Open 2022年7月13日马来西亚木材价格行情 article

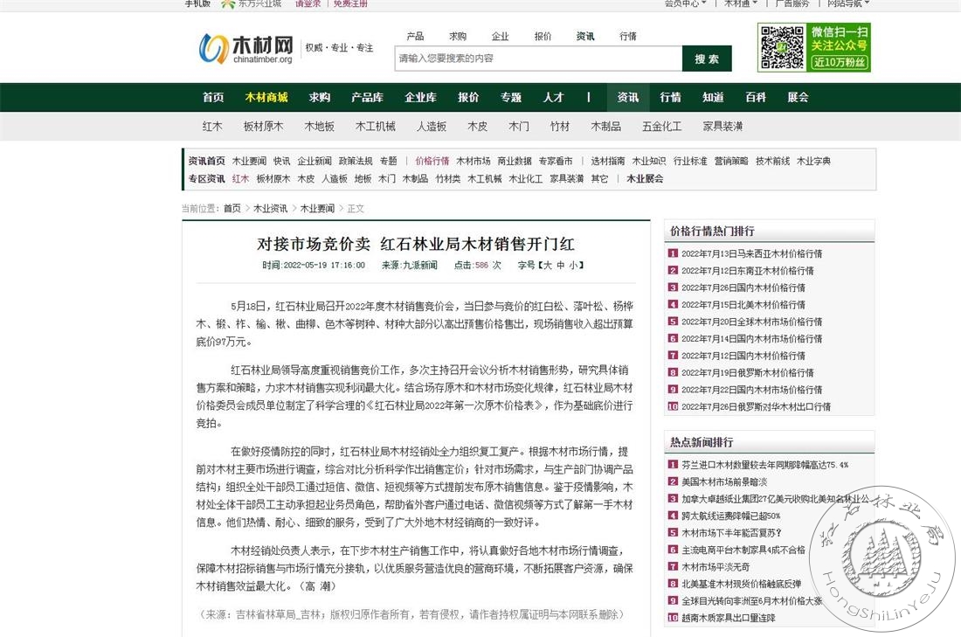point(752,253)
